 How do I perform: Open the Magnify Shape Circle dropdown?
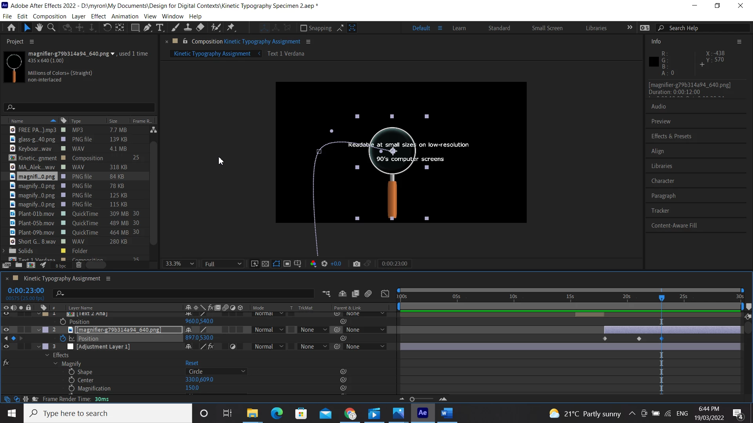(x=216, y=371)
